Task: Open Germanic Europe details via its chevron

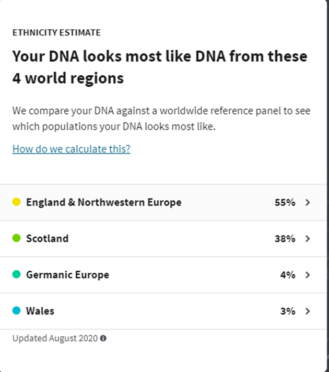Action: coord(308,275)
